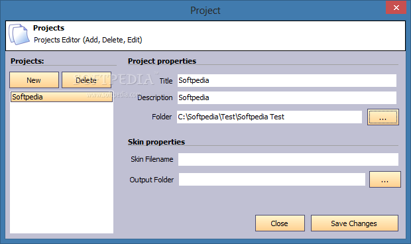Click into the Title text field

pos(287,80)
